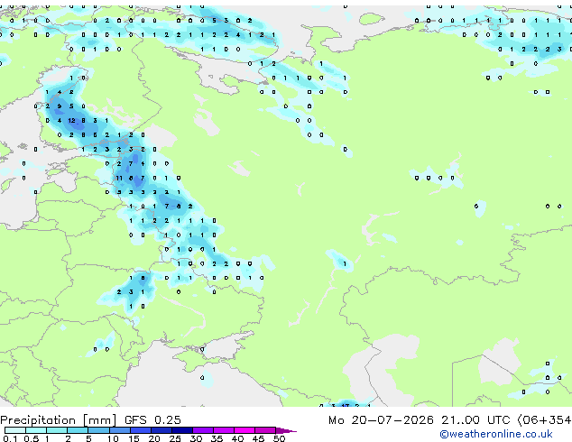Select the 5–10 mm legend swatch
This screenshot has width=572, height=442.
(98, 430)
